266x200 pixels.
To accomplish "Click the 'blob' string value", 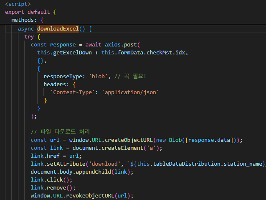I will pyautogui.click(x=99, y=77).
